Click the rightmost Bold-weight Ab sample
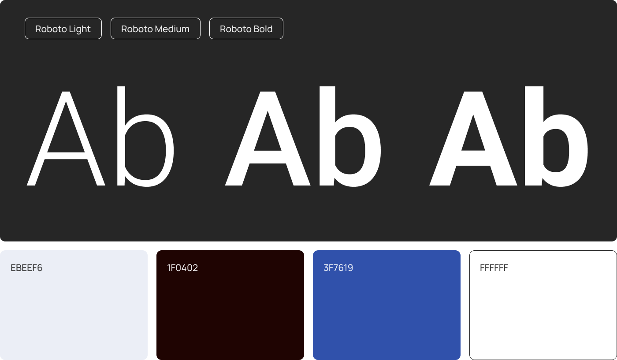 pyautogui.click(x=509, y=136)
